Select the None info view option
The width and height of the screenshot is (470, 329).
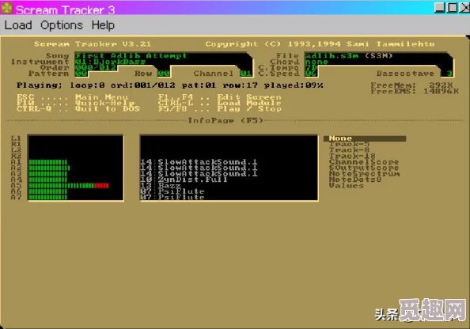[365, 138]
